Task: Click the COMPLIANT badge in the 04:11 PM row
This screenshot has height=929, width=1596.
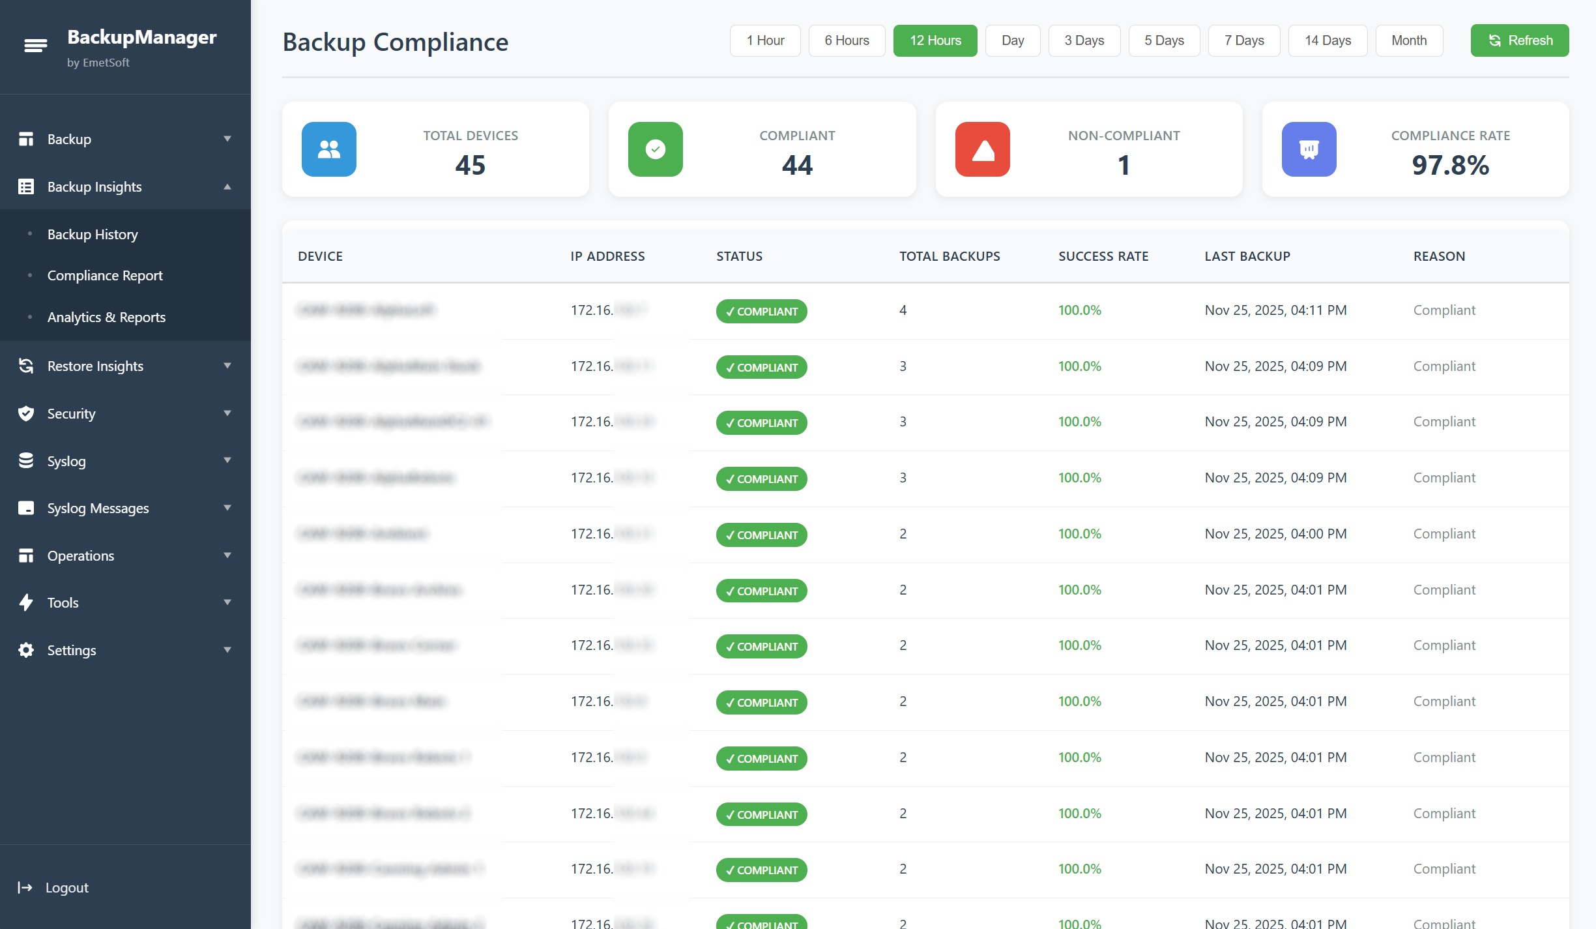Action: pyautogui.click(x=761, y=311)
